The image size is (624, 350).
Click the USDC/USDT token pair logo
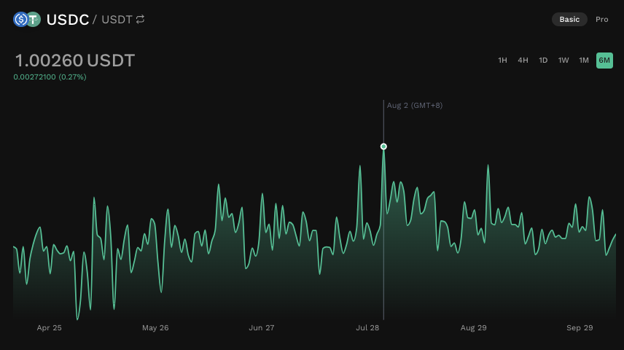coord(27,19)
